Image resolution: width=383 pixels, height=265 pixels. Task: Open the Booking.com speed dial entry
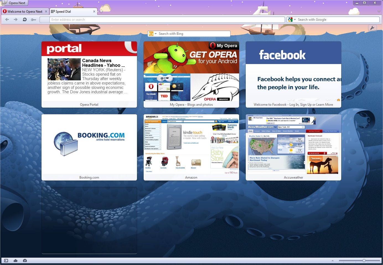pyautogui.click(x=89, y=145)
